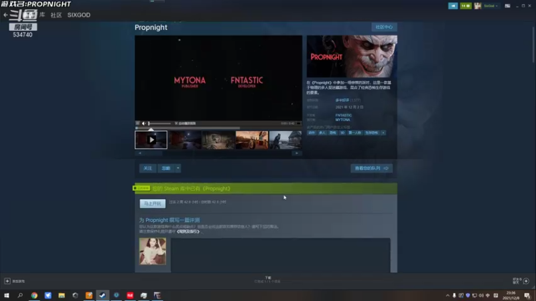This screenshot has height=301, width=536.
Task: Open the orange app taskbar icon
Action: (89, 296)
